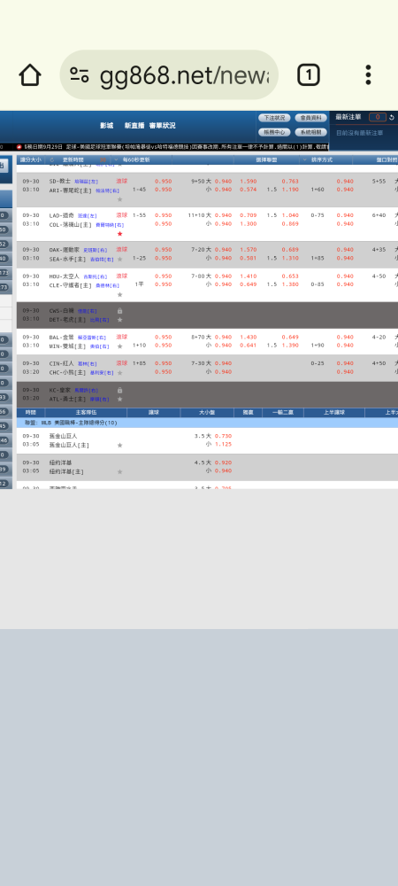
Task: Select the 0.763 odds in SD-教士 row
Action: coord(290,182)
